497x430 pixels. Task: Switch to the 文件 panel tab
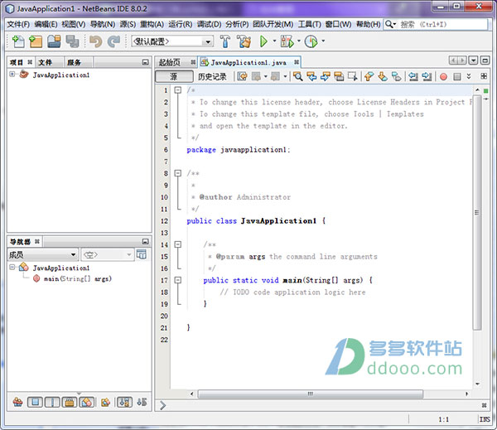pyautogui.click(x=46, y=62)
